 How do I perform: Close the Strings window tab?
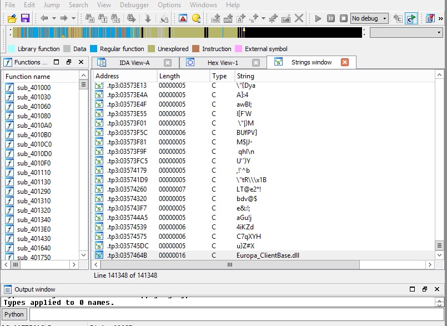[345, 62]
